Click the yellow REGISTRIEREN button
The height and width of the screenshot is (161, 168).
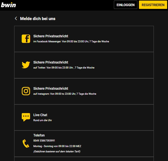[x=153, y=5]
